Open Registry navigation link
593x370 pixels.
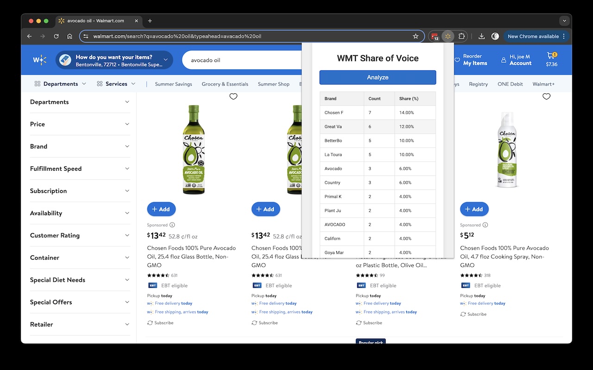[x=478, y=84]
